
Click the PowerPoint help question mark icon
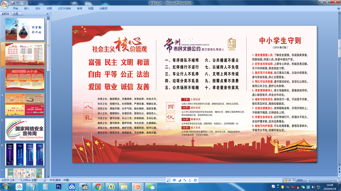(339, 8)
